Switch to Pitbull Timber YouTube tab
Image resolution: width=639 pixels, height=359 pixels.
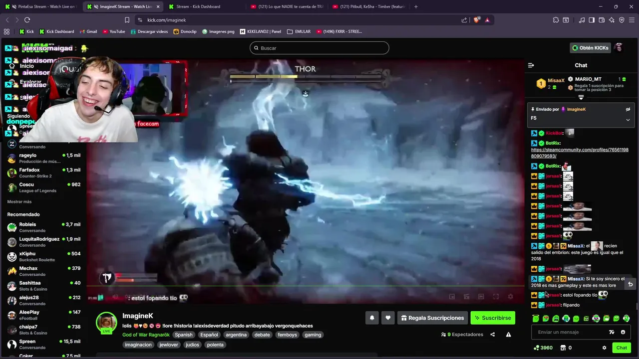coord(368,6)
